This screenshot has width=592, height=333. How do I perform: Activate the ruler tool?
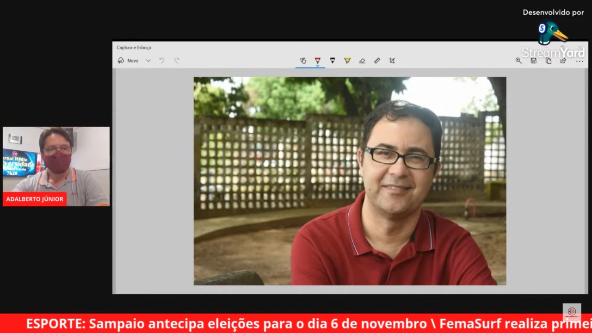point(377,61)
